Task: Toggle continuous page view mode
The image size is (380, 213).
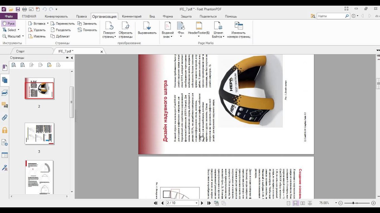Action: point(296,203)
